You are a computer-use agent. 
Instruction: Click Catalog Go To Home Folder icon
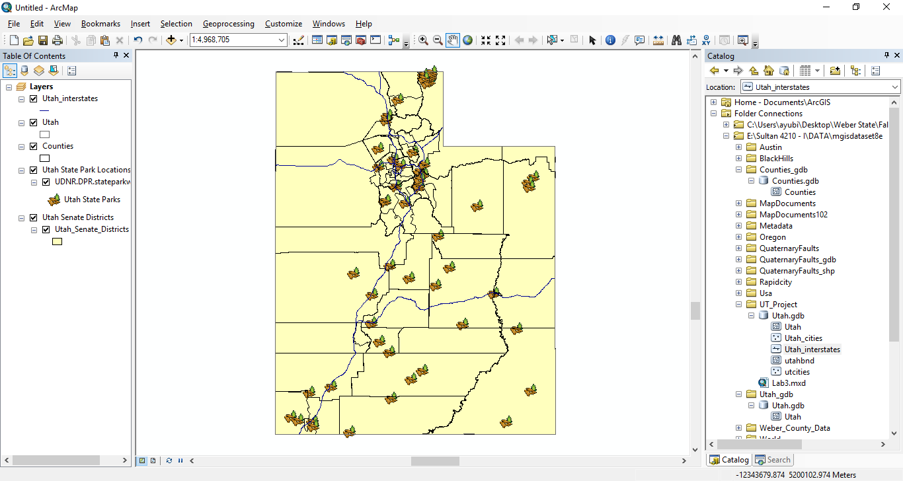click(x=768, y=71)
